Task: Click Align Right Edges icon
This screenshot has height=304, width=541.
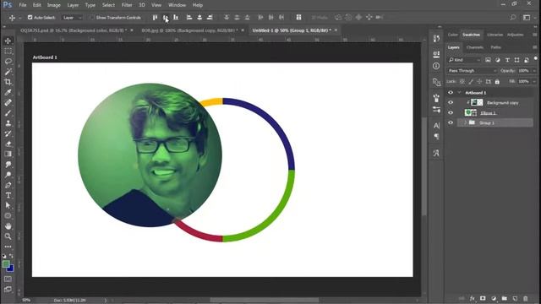Action: pos(210,17)
